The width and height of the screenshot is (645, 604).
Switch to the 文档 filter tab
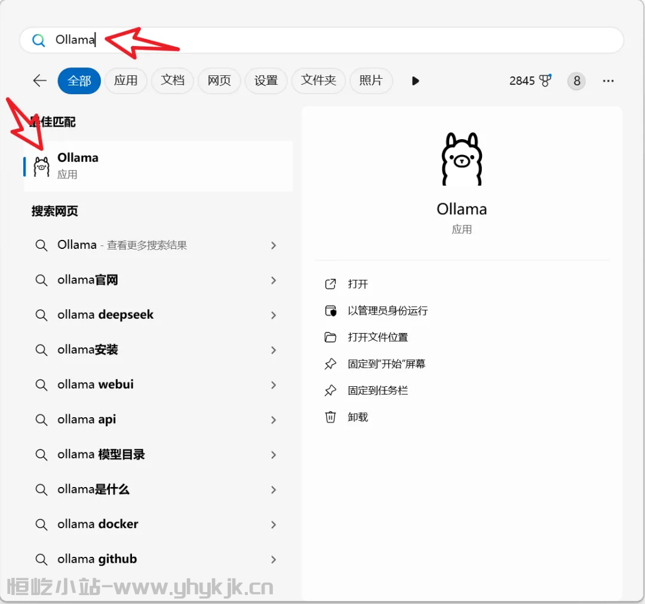pyautogui.click(x=173, y=81)
